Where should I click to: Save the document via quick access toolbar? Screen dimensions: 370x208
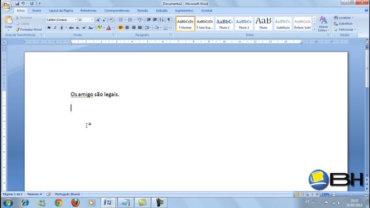point(17,3)
